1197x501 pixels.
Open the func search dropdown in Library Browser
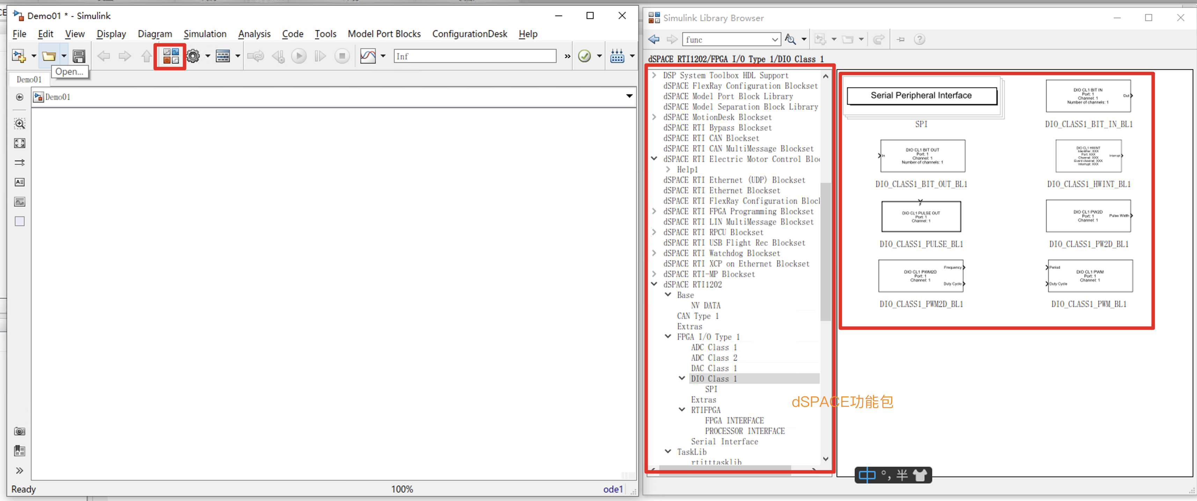pyautogui.click(x=774, y=39)
